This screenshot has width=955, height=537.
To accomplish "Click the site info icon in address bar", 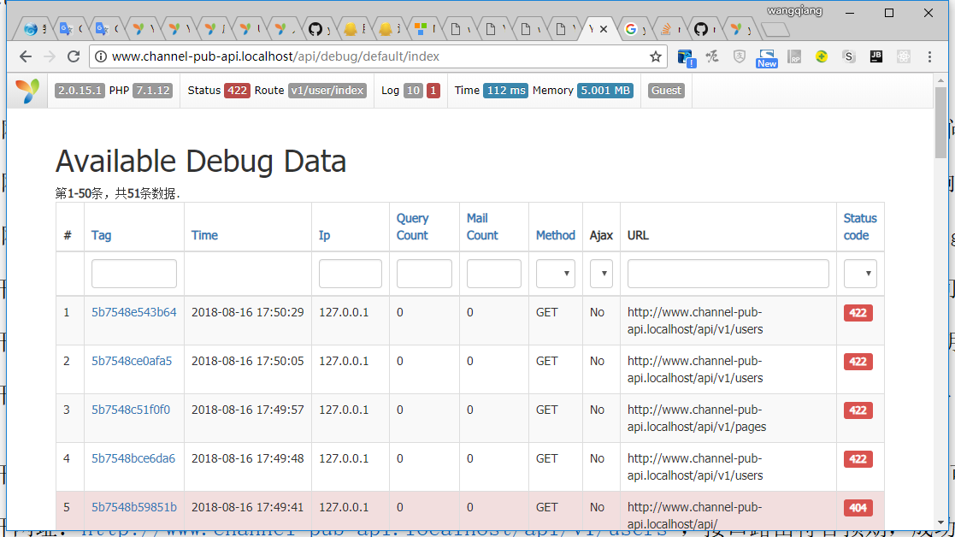I will coord(100,56).
